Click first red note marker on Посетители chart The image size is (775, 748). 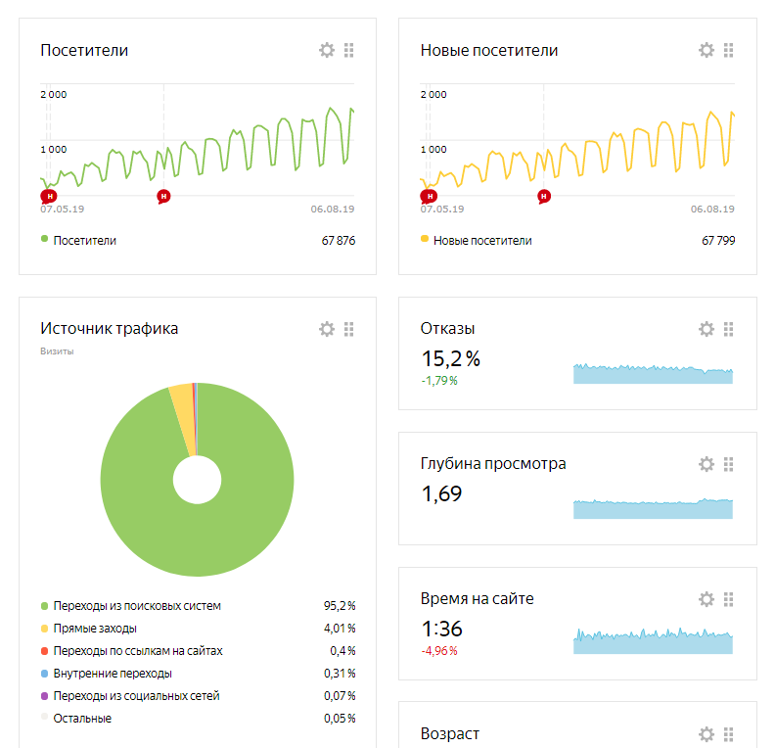pyautogui.click(x=49, y=196)
